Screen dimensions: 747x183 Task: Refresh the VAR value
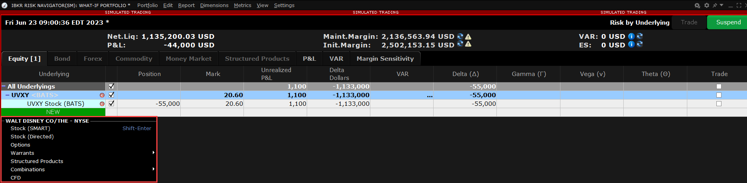click(639, 36)
